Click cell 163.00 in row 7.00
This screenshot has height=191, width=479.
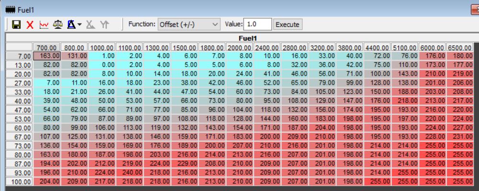(47, 56)
